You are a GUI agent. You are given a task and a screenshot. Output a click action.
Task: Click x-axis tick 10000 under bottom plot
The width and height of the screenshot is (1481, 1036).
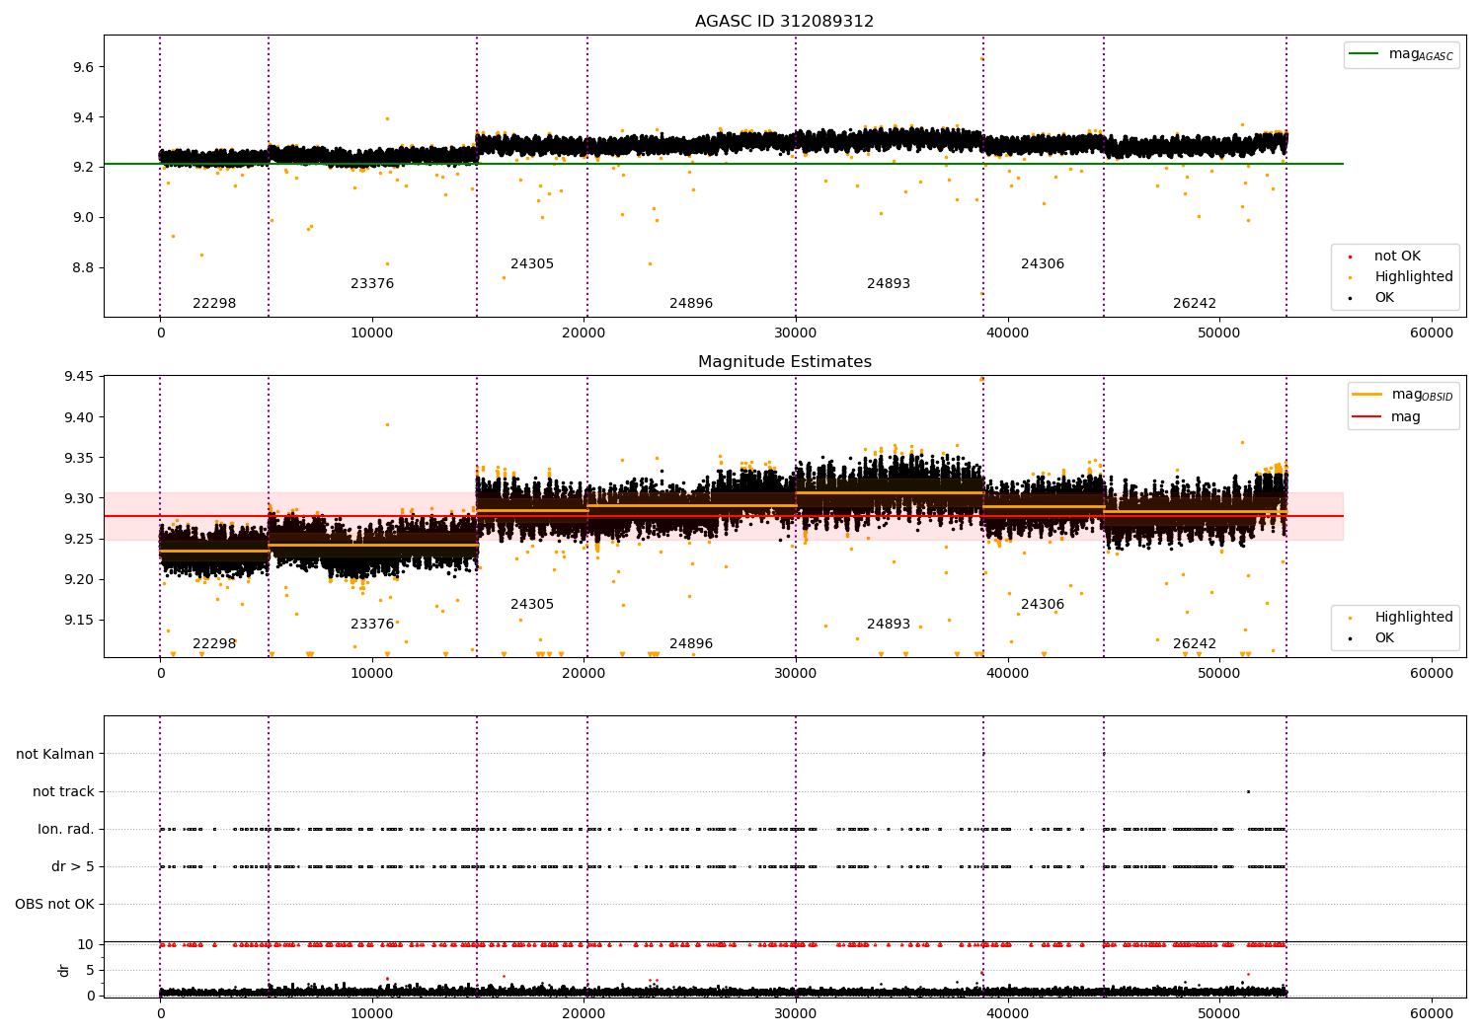[372, 1014]
